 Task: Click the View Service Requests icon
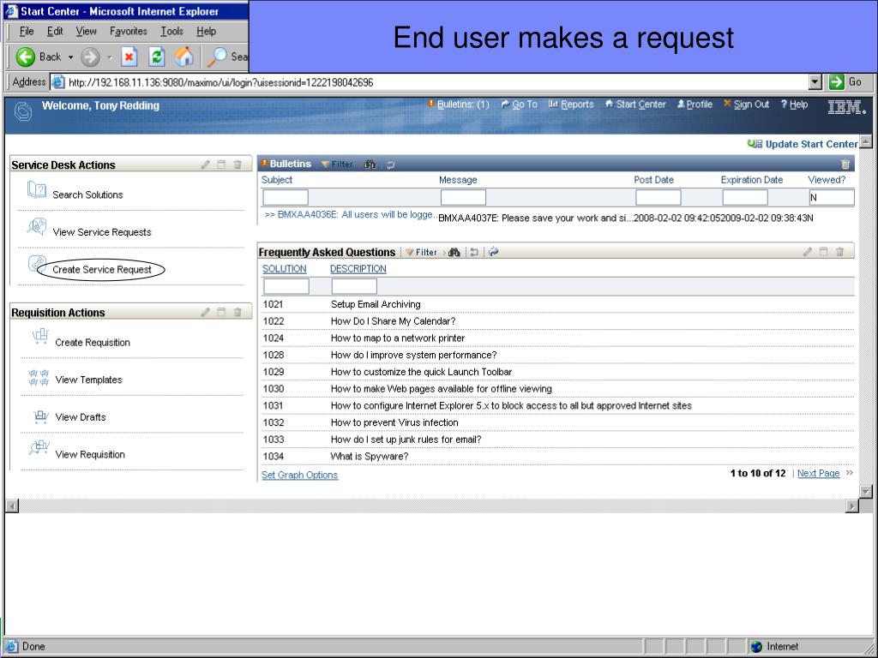point(37,227)
